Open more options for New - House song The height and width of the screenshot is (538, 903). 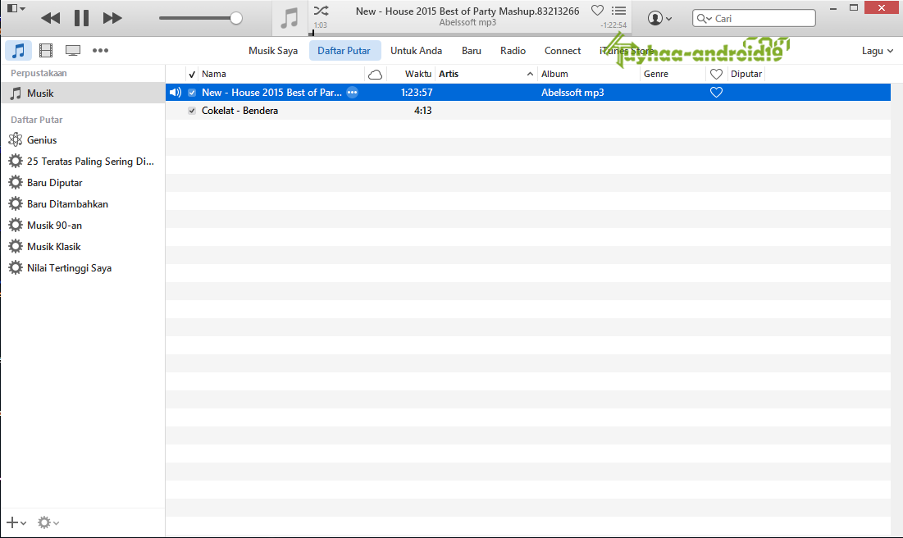(x=352, y=92)
